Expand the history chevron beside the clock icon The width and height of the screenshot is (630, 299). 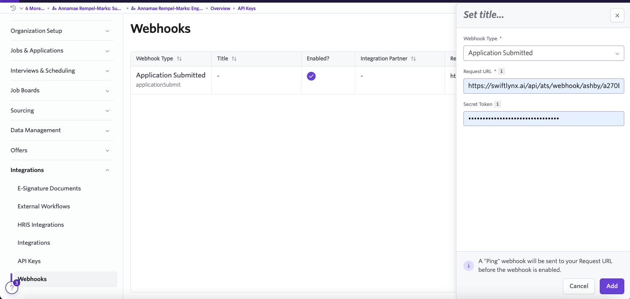coord(21,8)
